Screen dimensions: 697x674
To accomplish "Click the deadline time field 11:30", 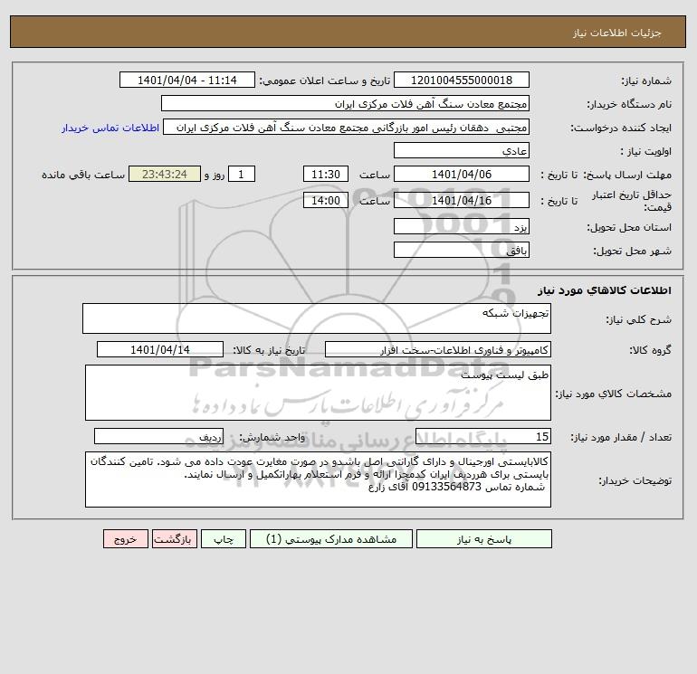I will click(x=325, y=175).
